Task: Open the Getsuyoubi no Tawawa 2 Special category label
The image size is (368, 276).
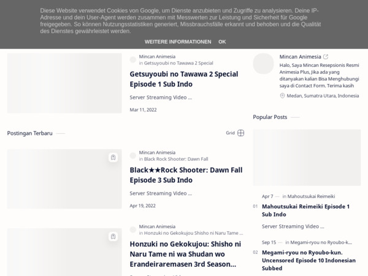Action: 178,63
